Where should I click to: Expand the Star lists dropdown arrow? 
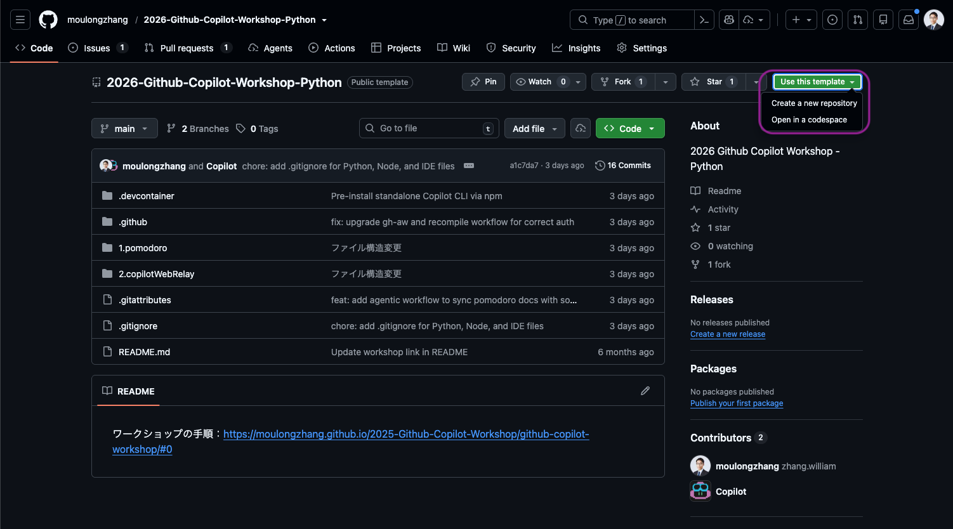coord(755,82)
